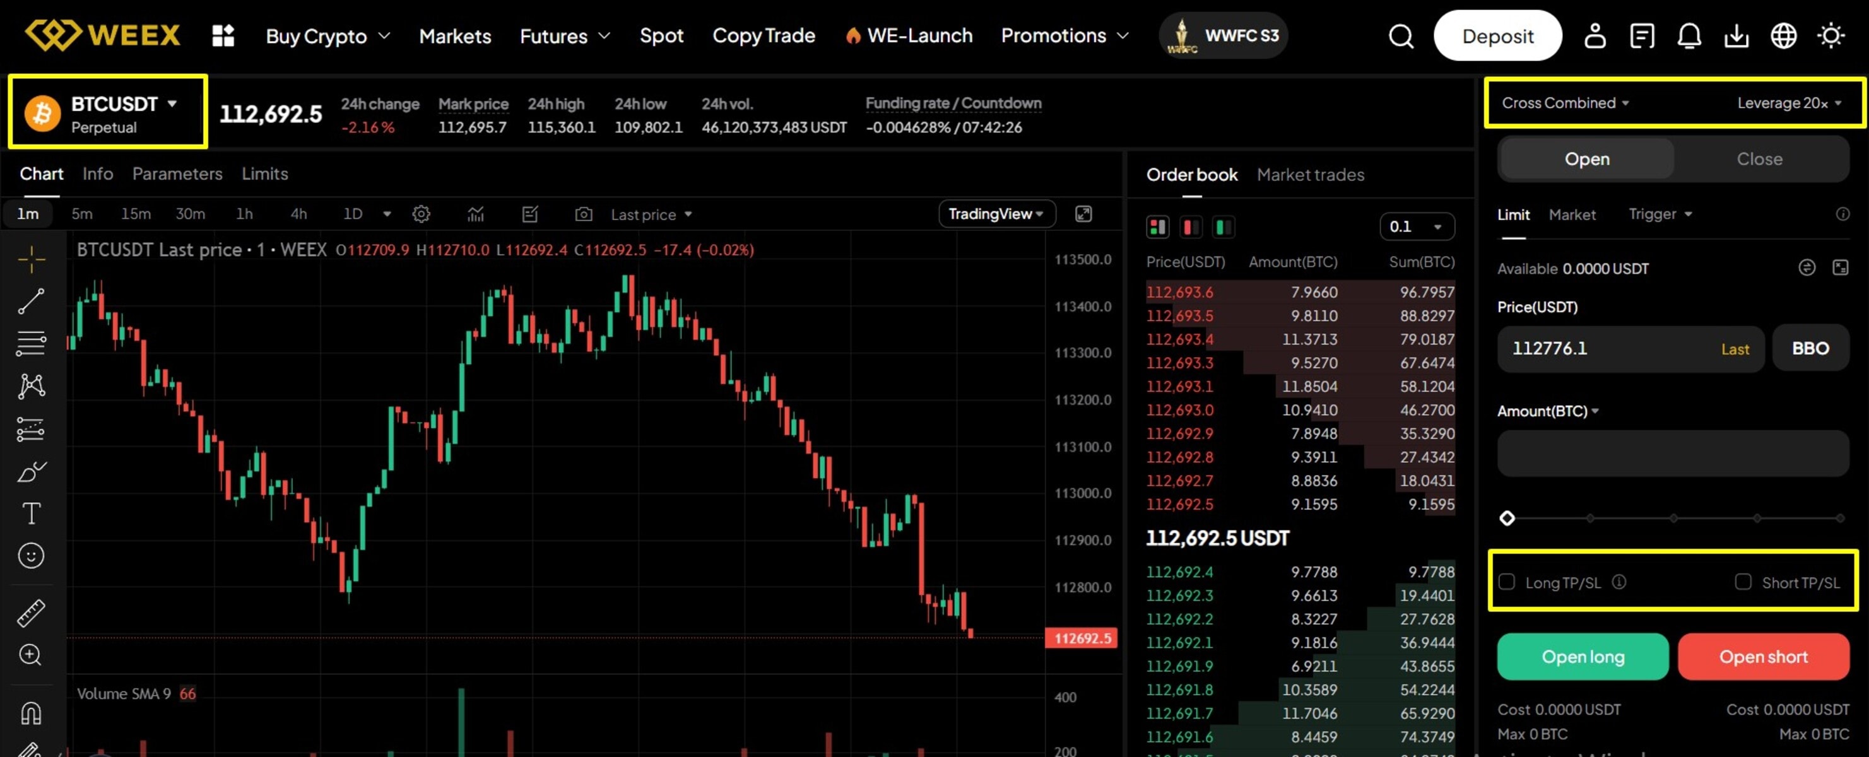Expand order book 0.1 precision dropdown
This screenshot has height=757, width=1869.
point(1416,227)
